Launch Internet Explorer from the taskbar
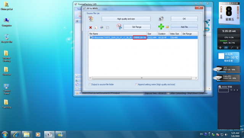This screenshot has width=244, height=138. tap(16, 135)
